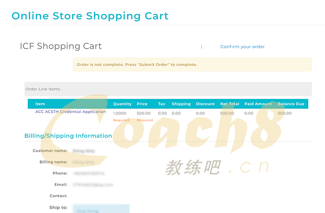325x213 pixels.
Task: Click the Billing/Shipping Information heading
Action: click(68, 136)
